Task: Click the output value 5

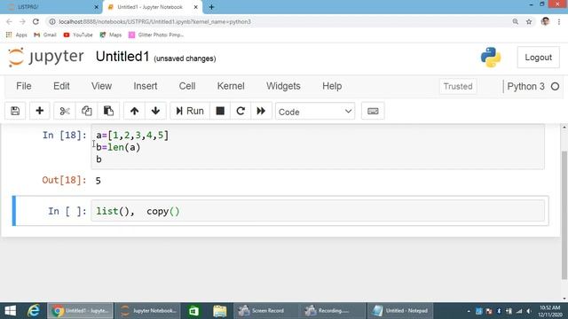Action: click(x=99, y=181)
